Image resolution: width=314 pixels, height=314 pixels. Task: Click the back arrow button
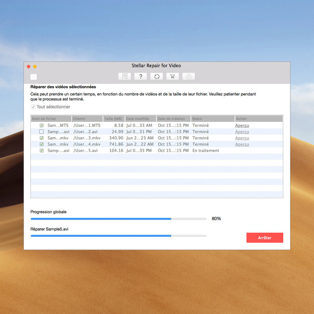tap(34, 77)
